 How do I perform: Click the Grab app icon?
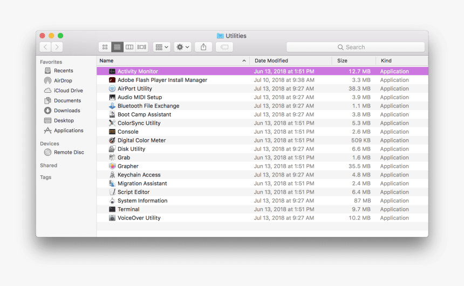click(x=112, y=158)
